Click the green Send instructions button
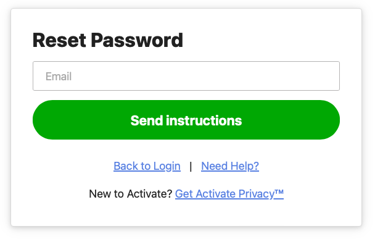This screenshot has width=375, height=239. [x=186, y=120]
